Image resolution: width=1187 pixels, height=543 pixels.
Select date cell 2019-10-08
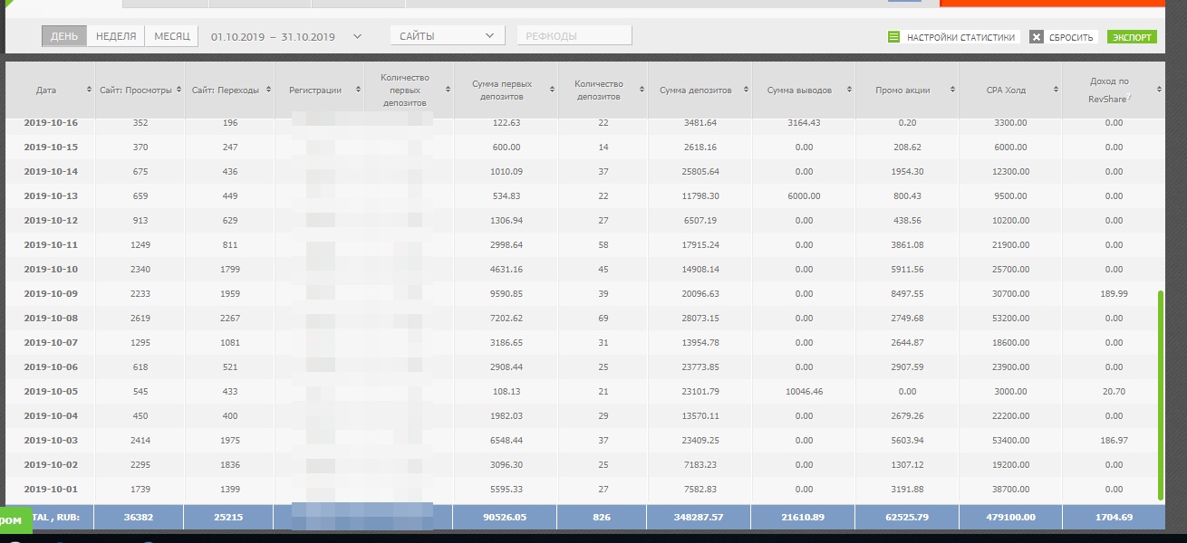[51, 318]
